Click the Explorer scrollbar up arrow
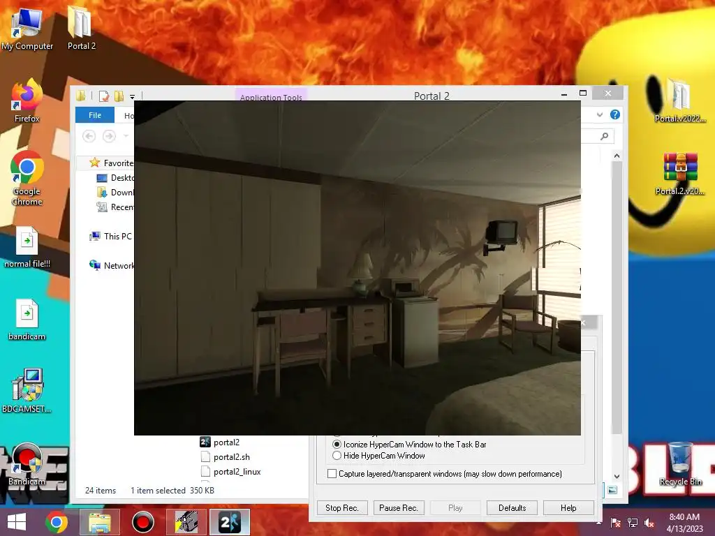 617,156
